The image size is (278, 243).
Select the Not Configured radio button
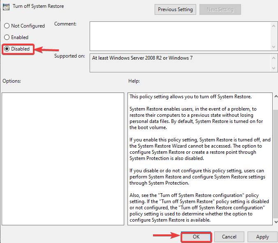point(7,26)
